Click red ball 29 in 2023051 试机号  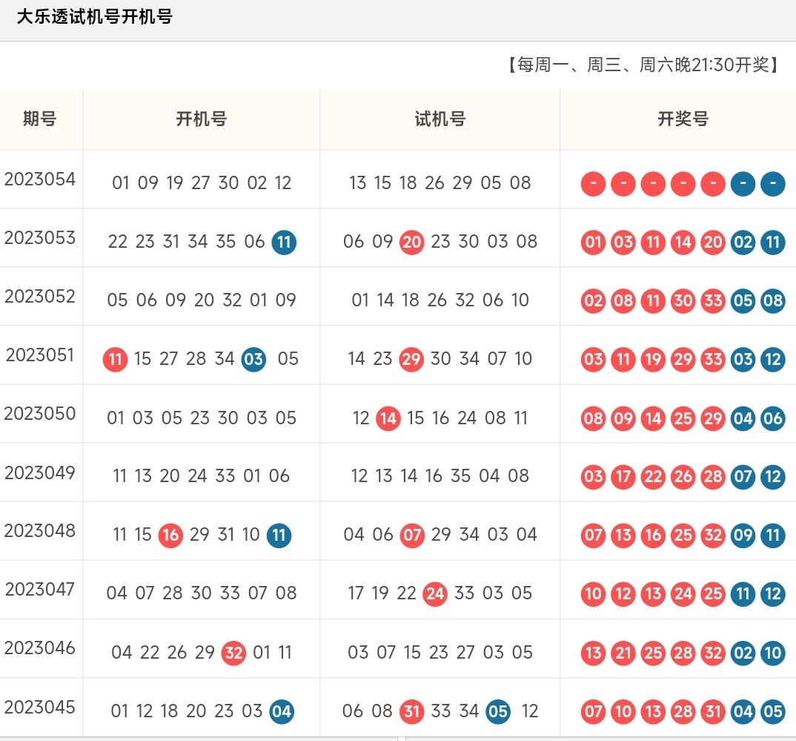tap(411, 359)
